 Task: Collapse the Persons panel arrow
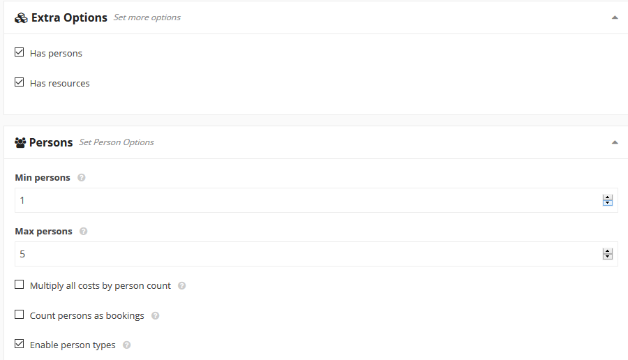pos(615,142)
